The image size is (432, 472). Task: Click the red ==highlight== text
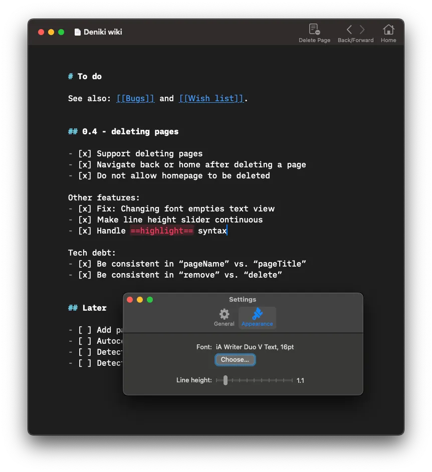(162, 230)
